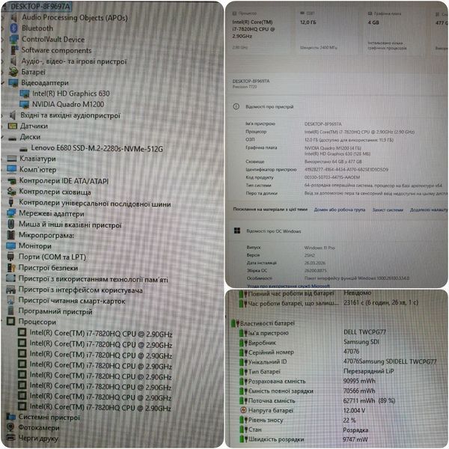Click the icon beside NVIDIA Quadro M1200
Screen dimensions: 449x449
point(25,104)
